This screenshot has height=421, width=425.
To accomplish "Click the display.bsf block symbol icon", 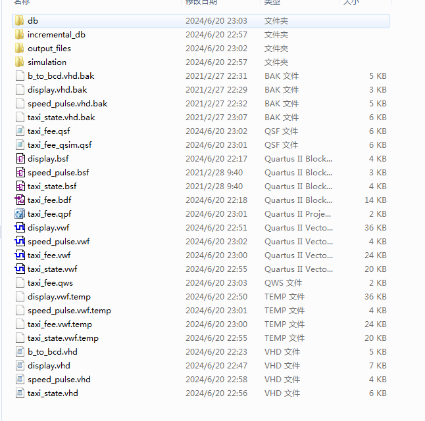I will [x=20, y=159].
